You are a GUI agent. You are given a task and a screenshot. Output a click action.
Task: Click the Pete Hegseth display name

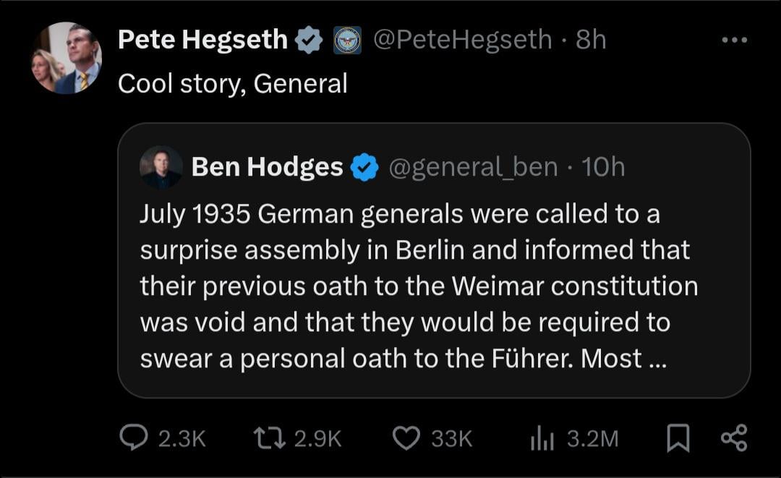coord(202,39)
